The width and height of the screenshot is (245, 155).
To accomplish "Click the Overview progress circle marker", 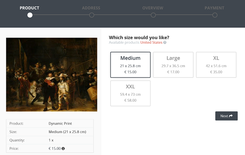I will point(153,15).
